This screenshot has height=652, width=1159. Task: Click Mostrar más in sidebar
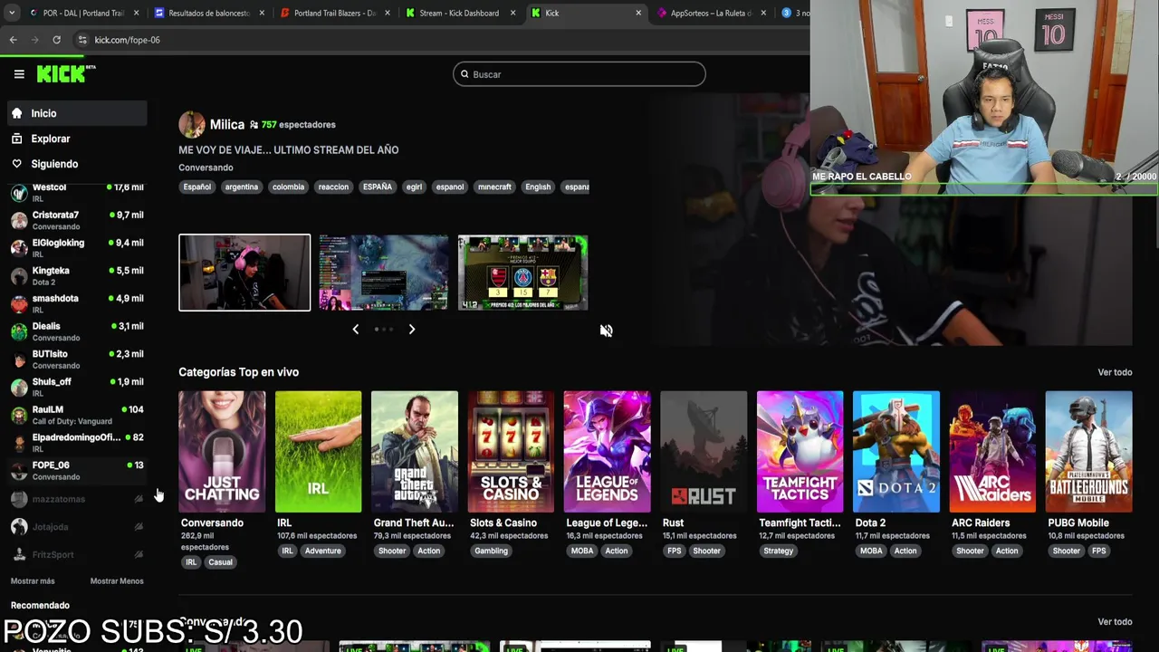33,580
